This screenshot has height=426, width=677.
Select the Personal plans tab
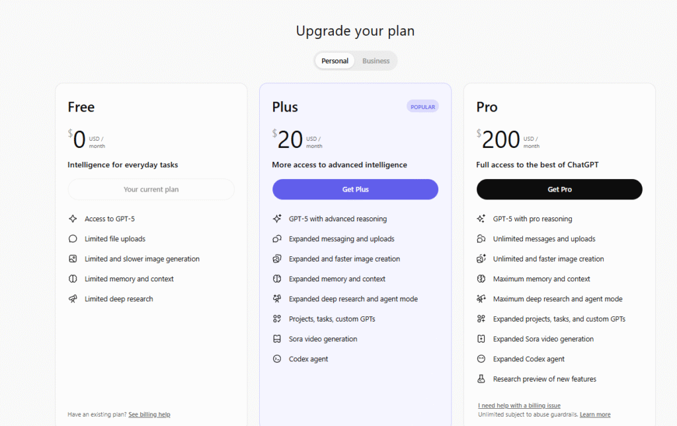(x=335, y=61)
